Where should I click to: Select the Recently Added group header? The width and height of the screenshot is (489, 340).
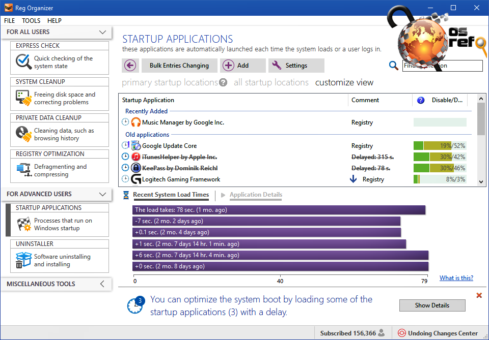click(x=146, y=111)
